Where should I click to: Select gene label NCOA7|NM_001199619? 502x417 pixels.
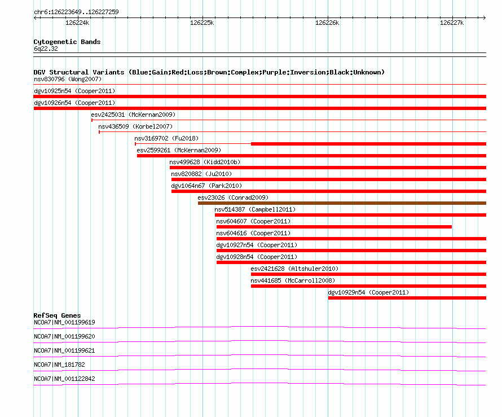coord(64,322)
